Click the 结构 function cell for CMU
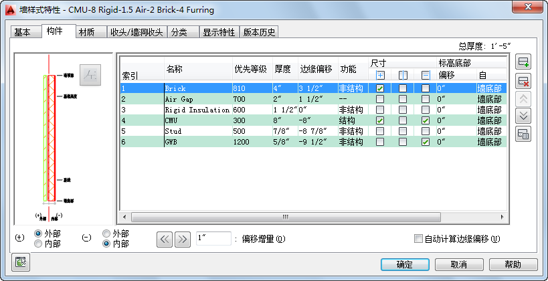This screenshot has width=548, height=281. pos(353,120)
